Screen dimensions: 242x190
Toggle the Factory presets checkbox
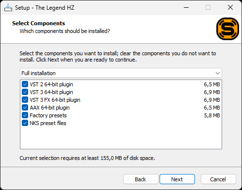click(25, 115)
